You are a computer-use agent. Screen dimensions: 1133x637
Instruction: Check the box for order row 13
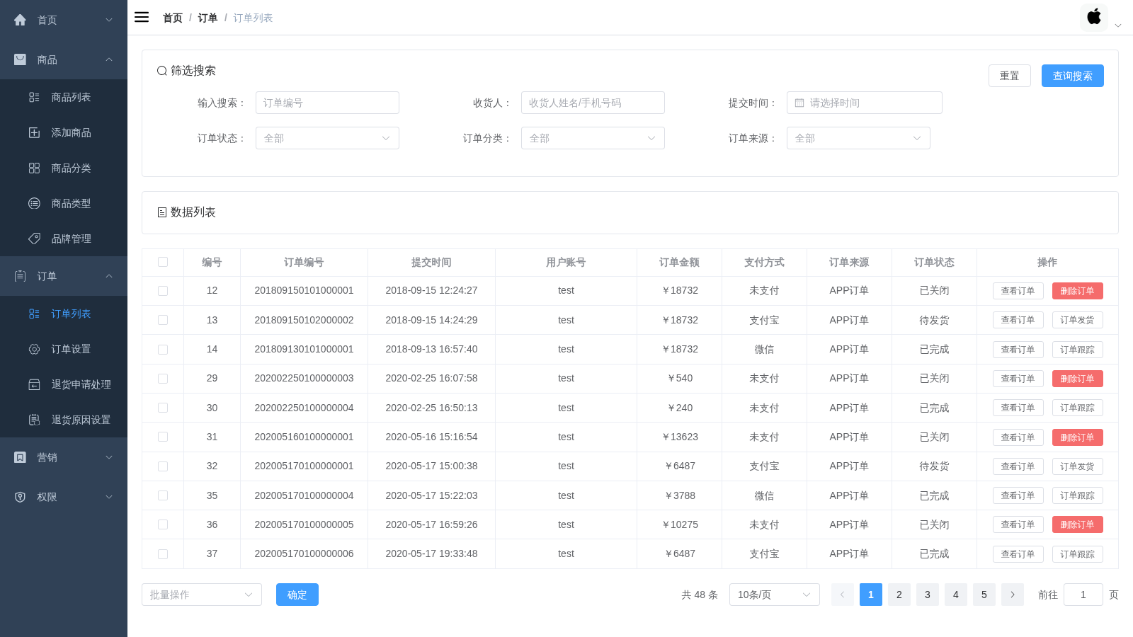pyautogui.click(x=163, y=320)
